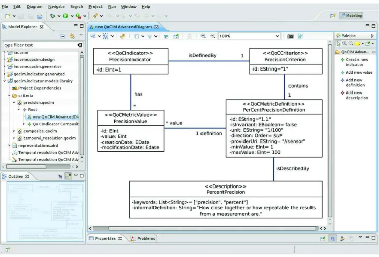Click the diagram vertical scrollbar

[330, 131]
